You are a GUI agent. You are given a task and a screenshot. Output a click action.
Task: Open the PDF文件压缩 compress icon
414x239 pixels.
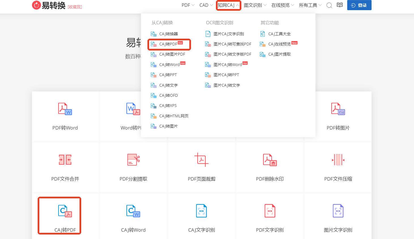[338, 160]
